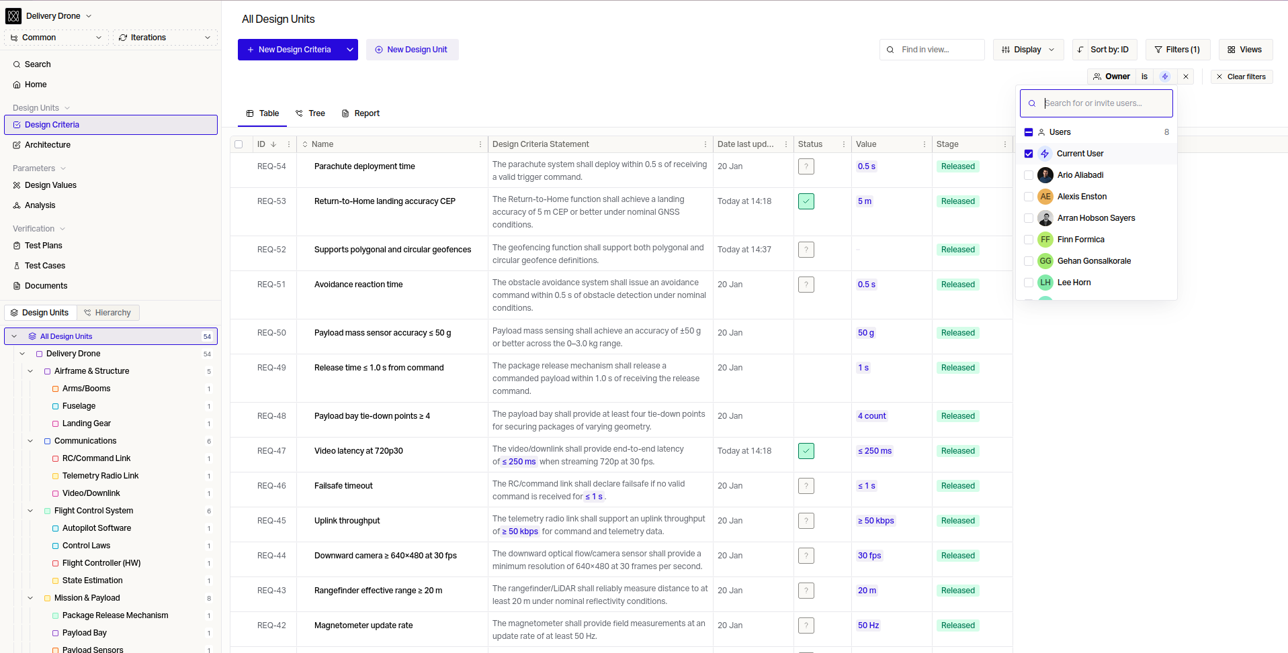Expand the New Design Criteria dropdown arrow
This screenshot has width=1288, height=653.
[350, 50]
